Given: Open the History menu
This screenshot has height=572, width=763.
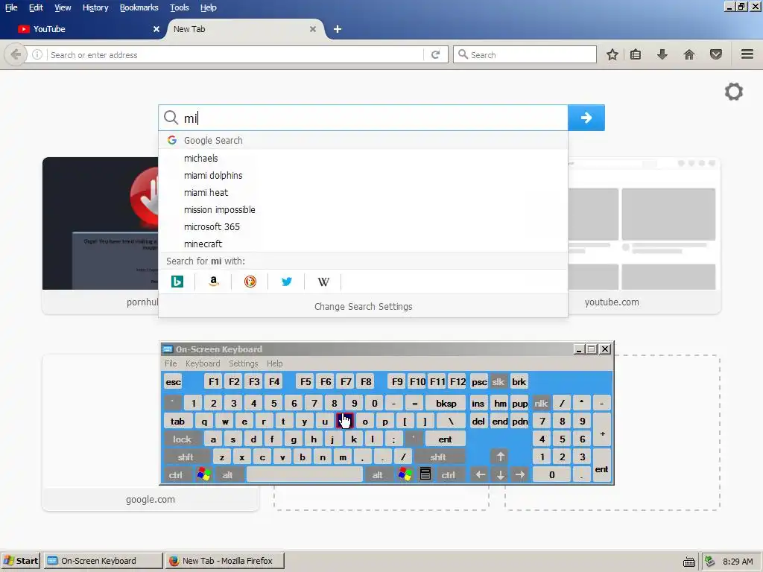Looking at the screenshot, I should point(95,7).
